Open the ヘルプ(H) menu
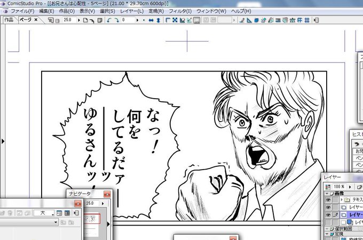The width and height of the screenshot is (363, 240). coord(241,11)
